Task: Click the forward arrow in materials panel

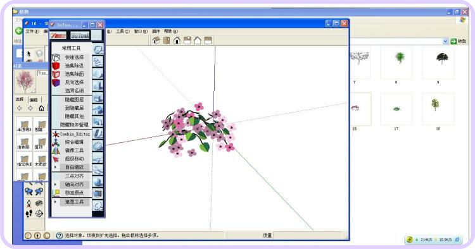Action: [30, 108]
